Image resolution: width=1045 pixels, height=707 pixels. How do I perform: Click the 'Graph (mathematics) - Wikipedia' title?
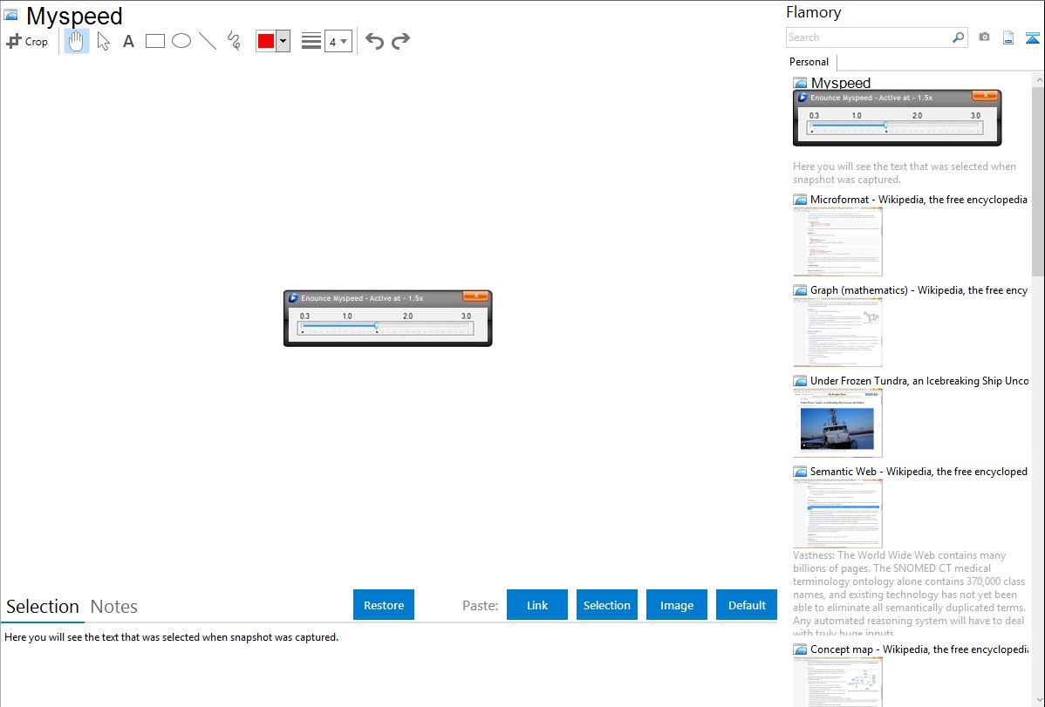919,290
